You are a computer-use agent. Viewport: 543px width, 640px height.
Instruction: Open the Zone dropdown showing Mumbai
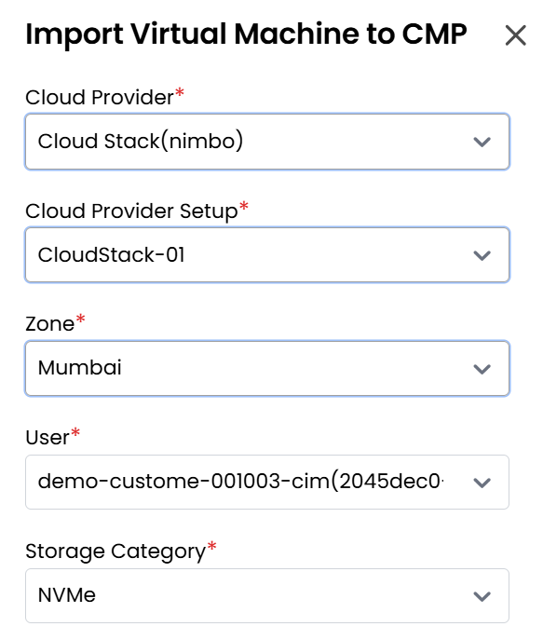(x=267, y=368)
